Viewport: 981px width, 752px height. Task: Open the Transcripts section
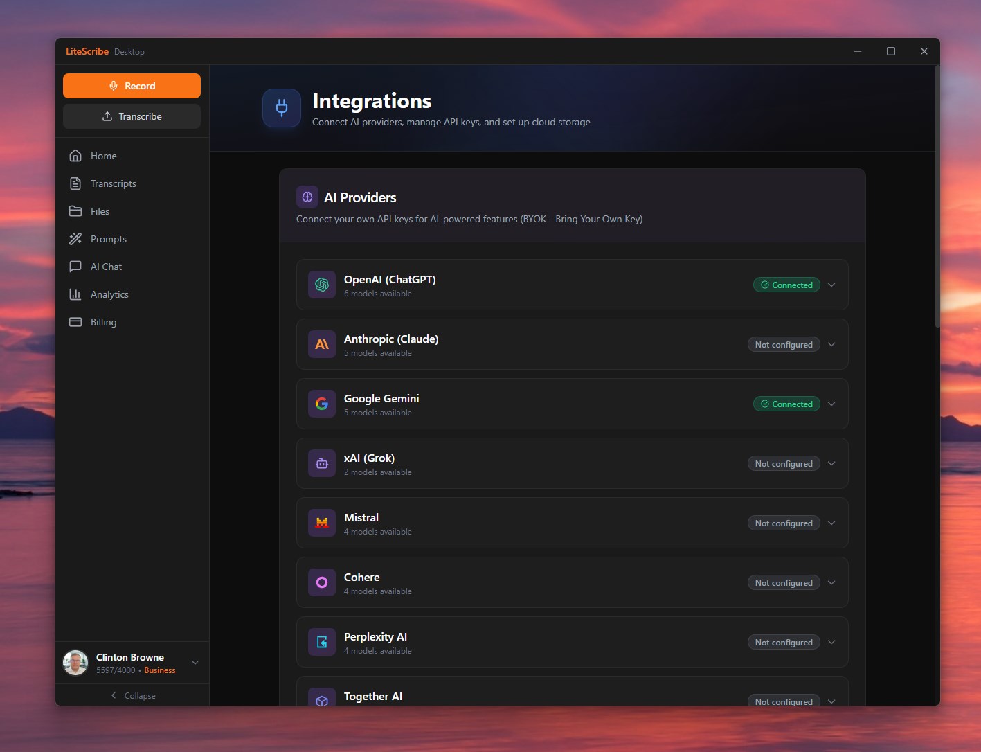click(x=132, y=183)
